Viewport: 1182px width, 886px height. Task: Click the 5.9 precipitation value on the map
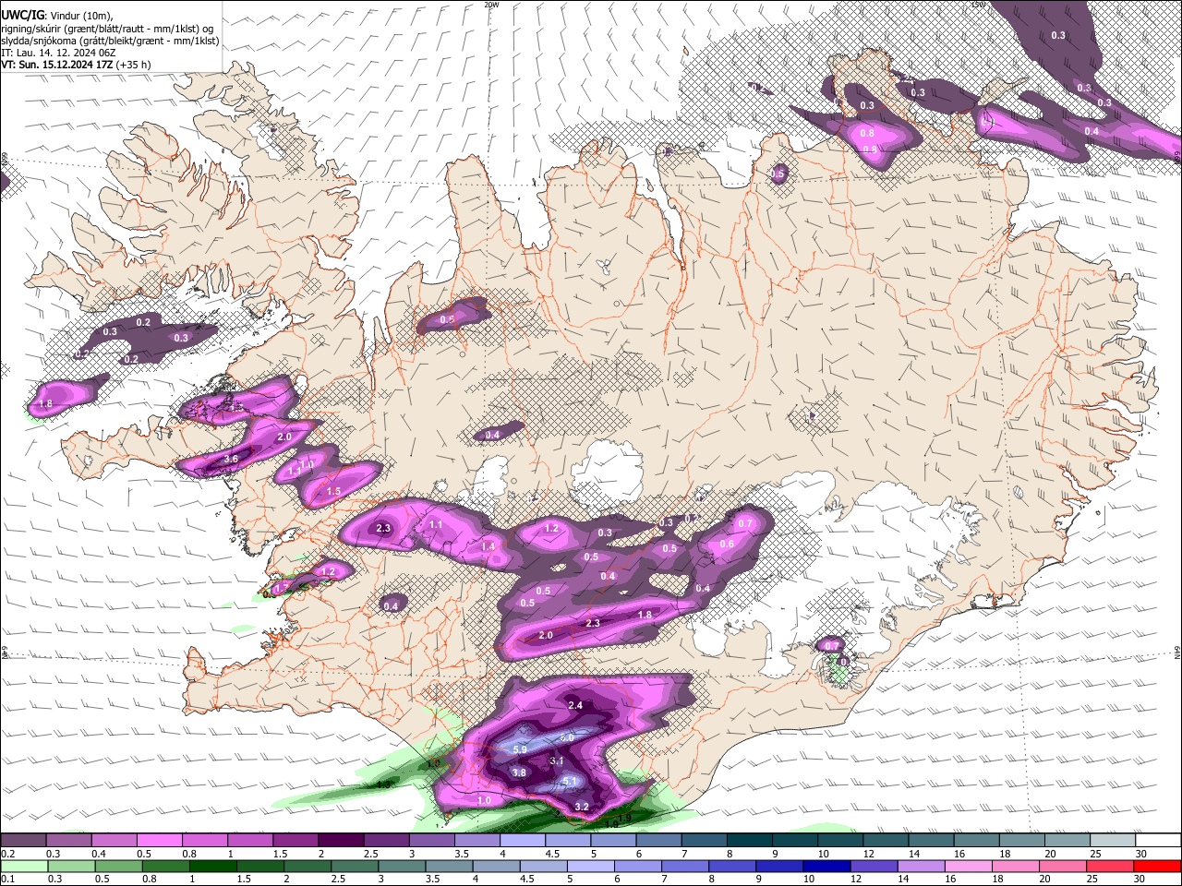[x=520, y=749]
